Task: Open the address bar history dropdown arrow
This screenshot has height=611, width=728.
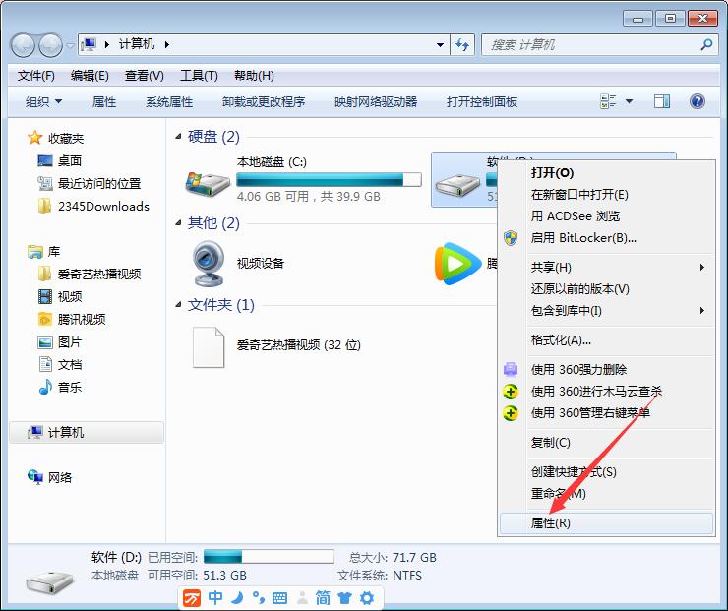Action: (440, 45)
